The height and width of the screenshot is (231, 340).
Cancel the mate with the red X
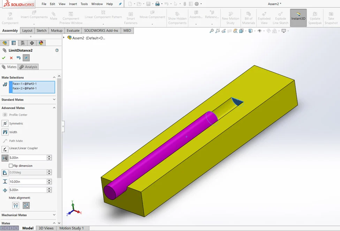pos(11,58)
